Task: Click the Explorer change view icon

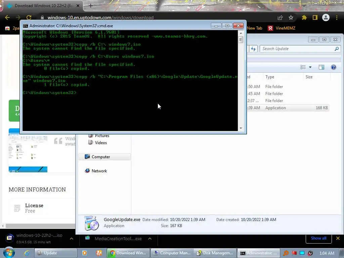Action: [x=303, y=67]
